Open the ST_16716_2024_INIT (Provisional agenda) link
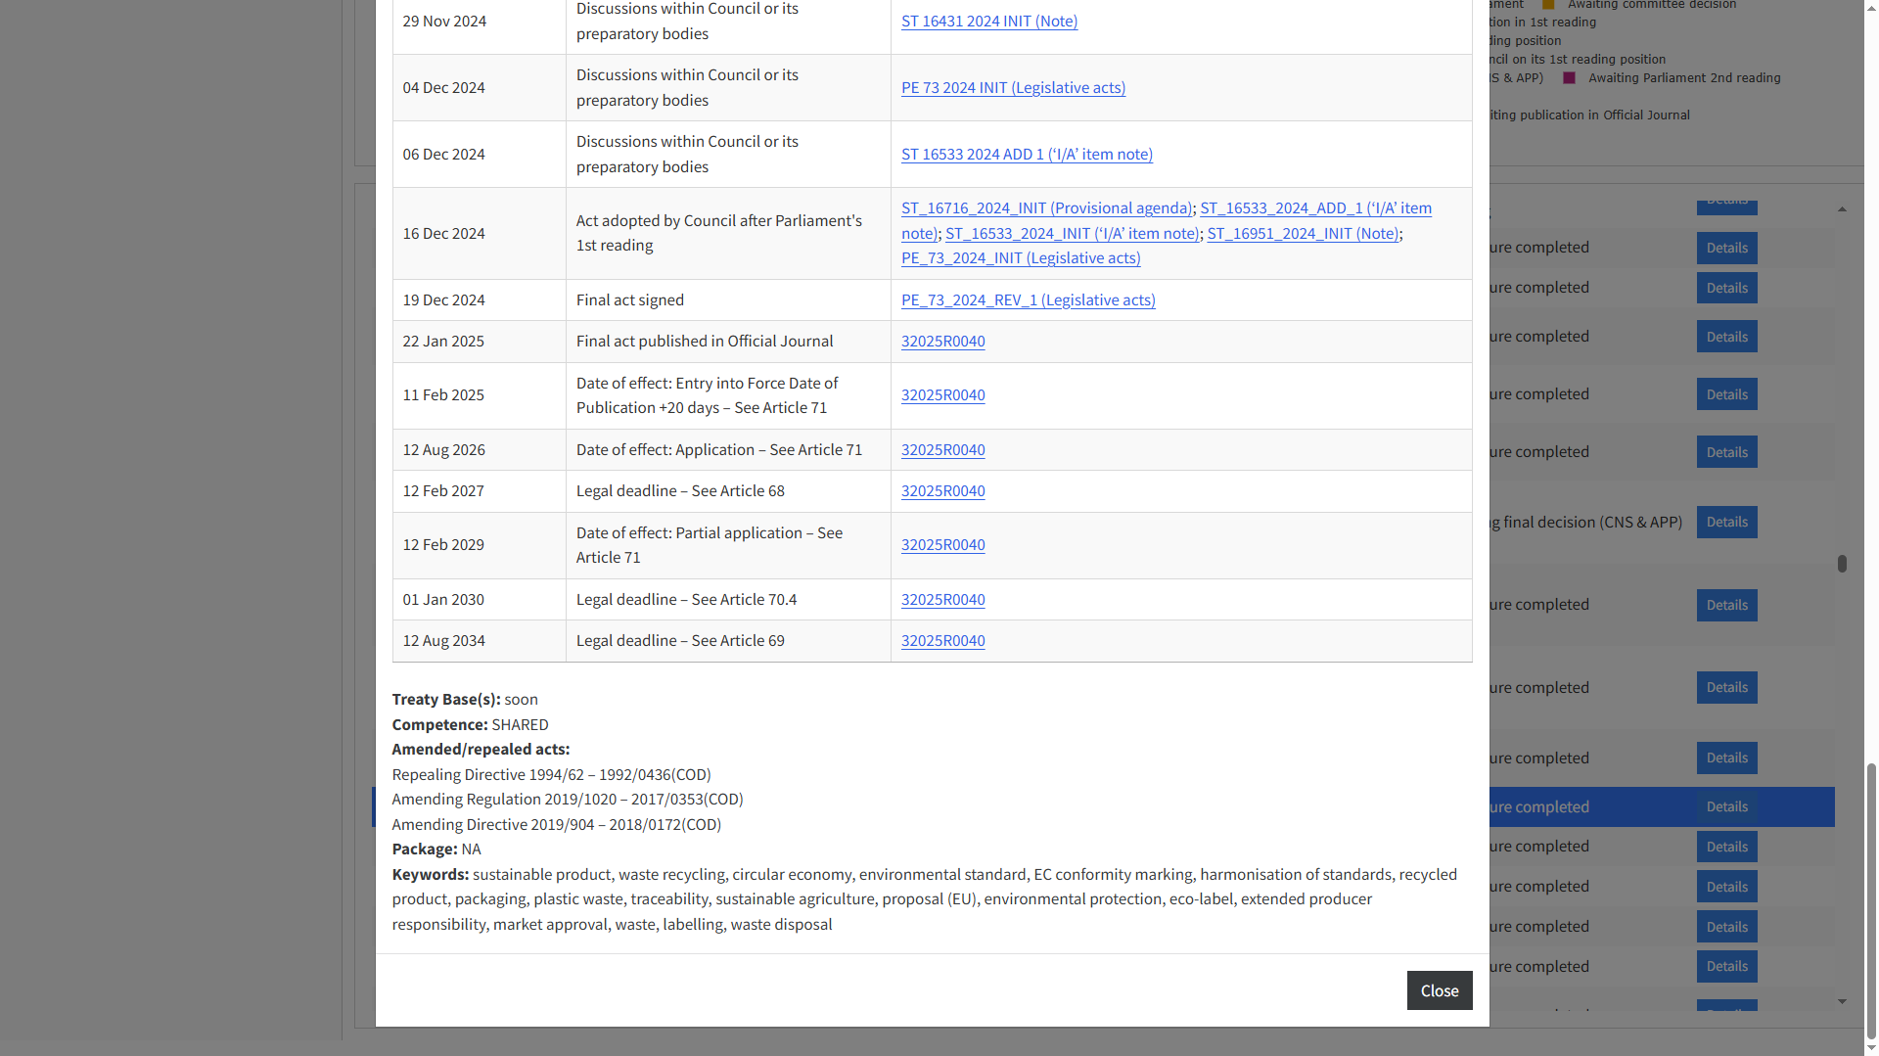This screenshot has height=1056, width=1879. click(x=1046, y=208)
